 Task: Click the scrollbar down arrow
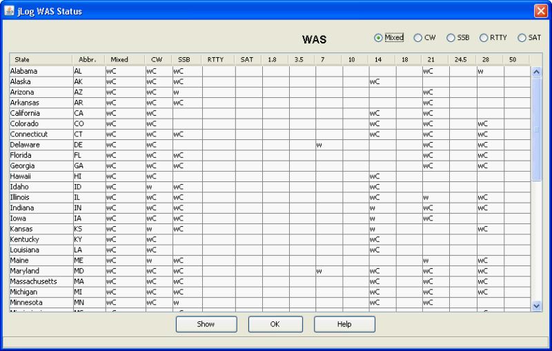537,305
